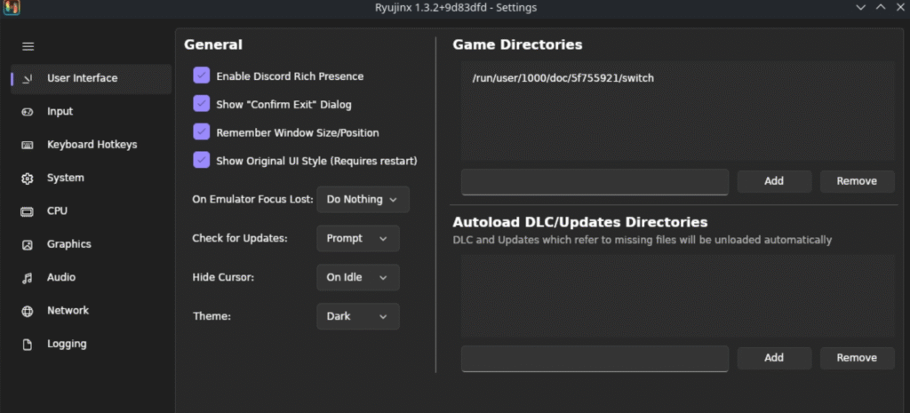Click the Ryujinx app icon in title bar
Screen dimensions: 910x413
12,7
